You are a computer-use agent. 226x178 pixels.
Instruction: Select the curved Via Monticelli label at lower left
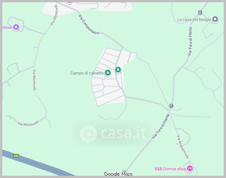pyautogui.click(x=28, y=124)
